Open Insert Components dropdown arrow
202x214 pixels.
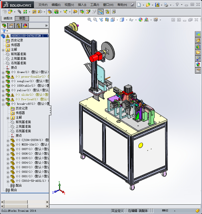(15, 12)
